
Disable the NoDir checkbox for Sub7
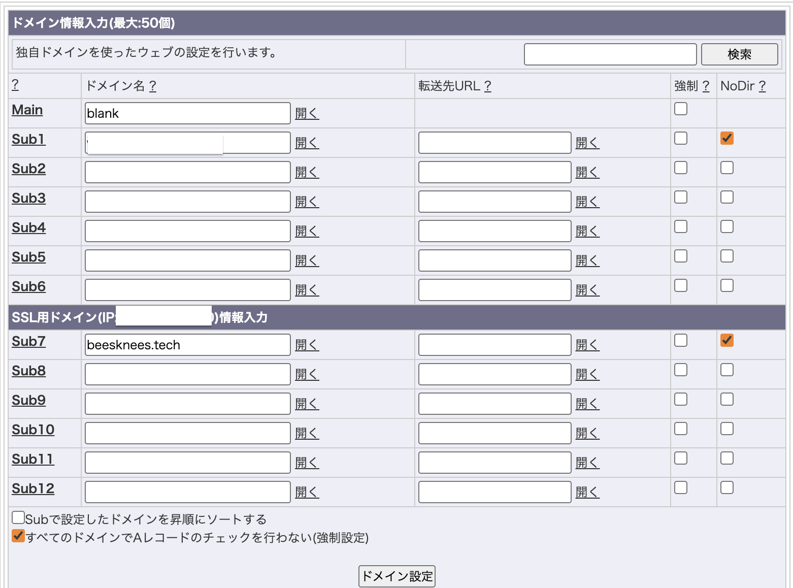(726, 340)
